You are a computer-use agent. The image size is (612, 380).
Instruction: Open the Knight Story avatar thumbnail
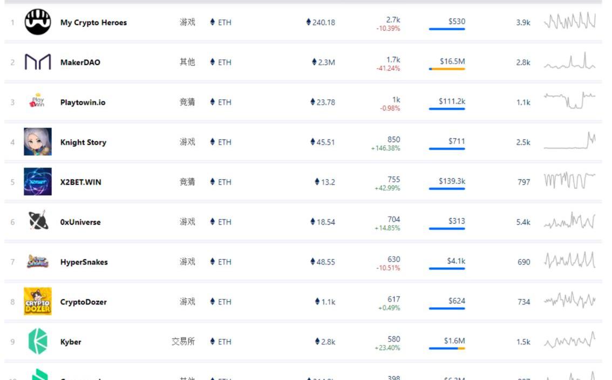38,142
